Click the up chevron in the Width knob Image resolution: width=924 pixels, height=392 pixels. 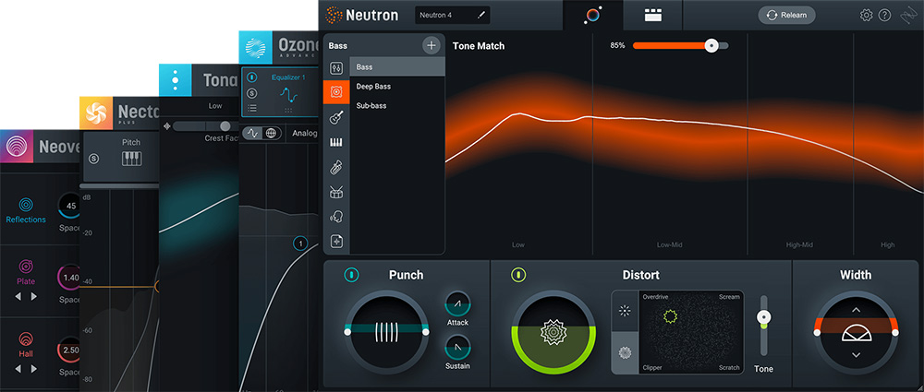point(857,310)
